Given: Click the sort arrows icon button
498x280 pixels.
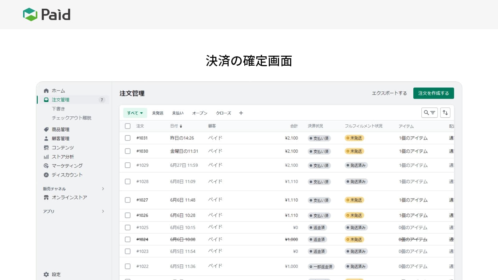Looking at the screenshot, I should coord(445,113).
